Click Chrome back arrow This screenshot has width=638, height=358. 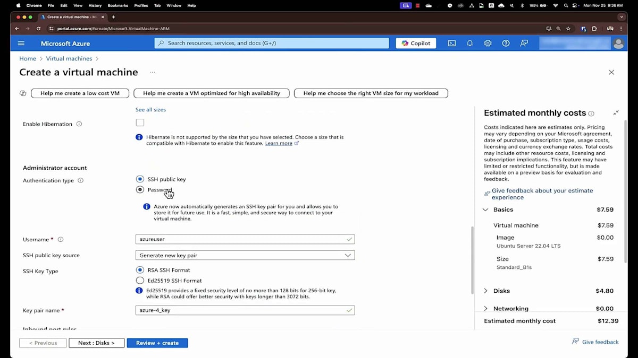pos(17,29)
